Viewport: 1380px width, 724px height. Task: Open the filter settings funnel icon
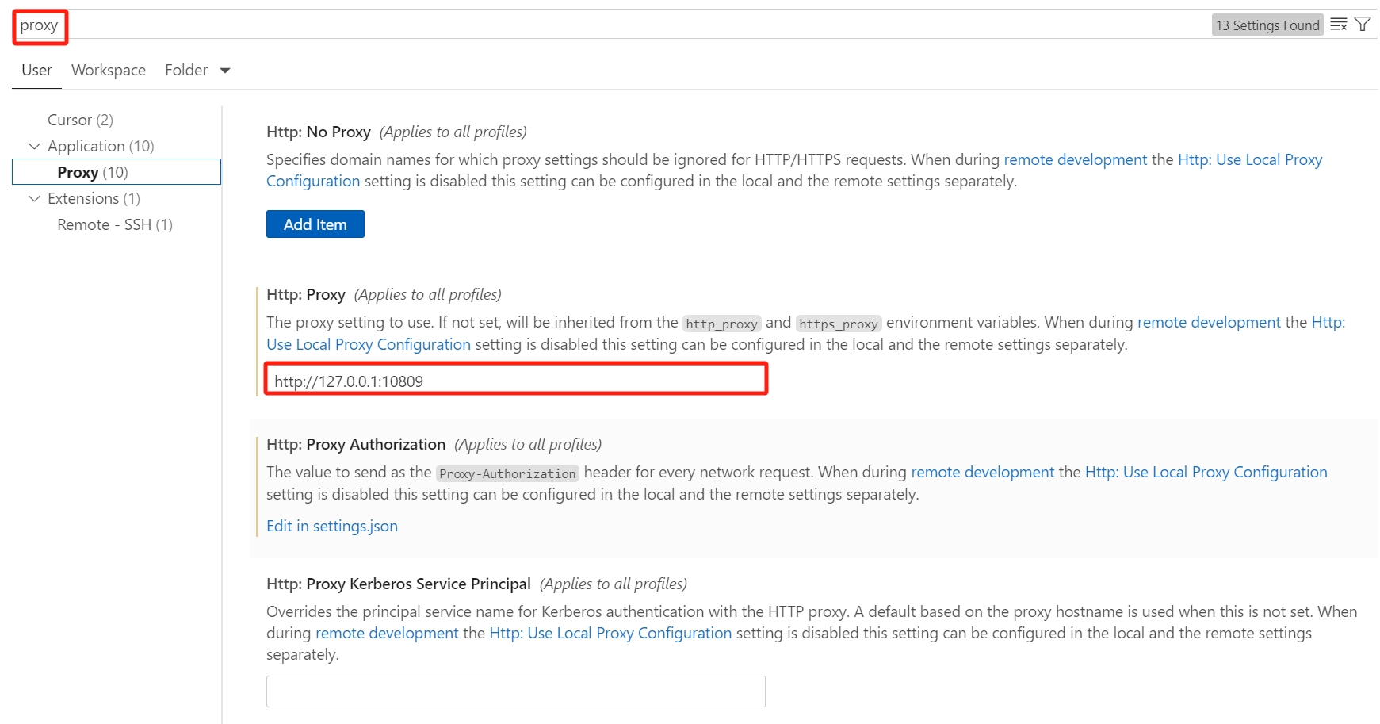(1363, 25)
